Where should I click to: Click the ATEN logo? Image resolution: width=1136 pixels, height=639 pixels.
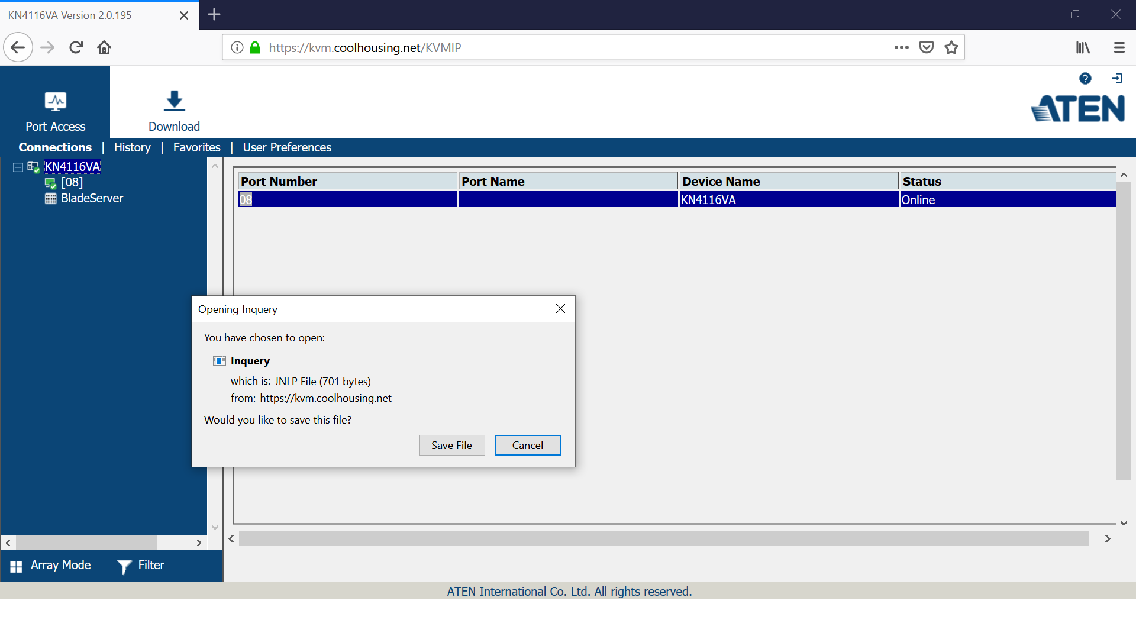1077,108
